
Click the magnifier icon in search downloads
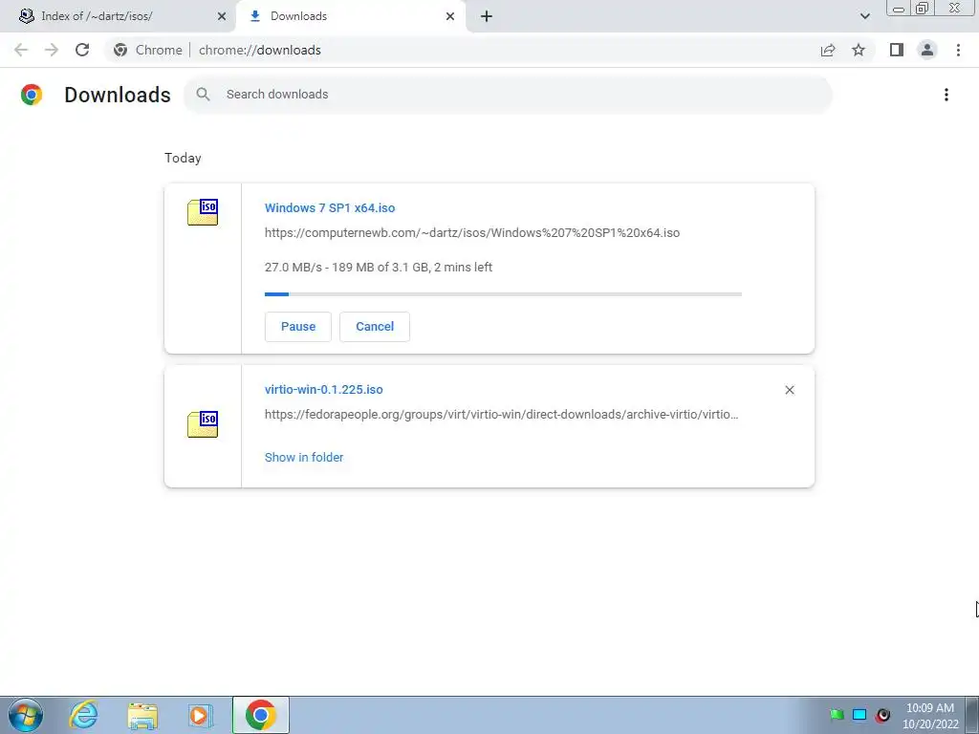[203, 95]
